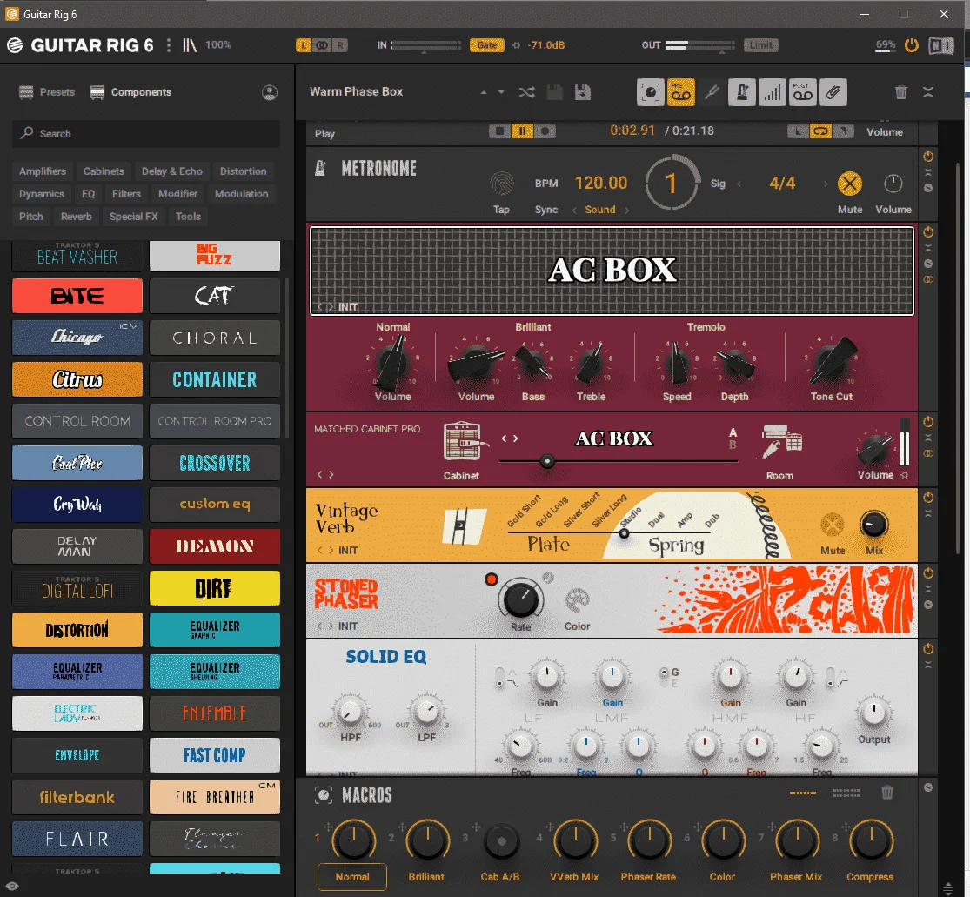Collapse the rack with the collapse-all icon
970x897 pixels.
pyautogui.click(x=928, y=93)
